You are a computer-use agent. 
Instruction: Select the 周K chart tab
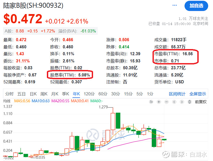pos(44,94)
